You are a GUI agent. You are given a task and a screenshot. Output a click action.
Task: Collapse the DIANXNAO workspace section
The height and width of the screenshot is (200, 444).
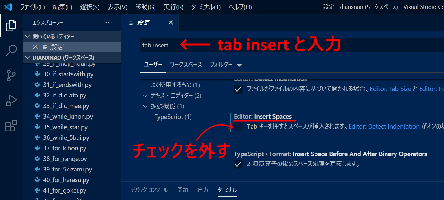[x=28, y=58]
